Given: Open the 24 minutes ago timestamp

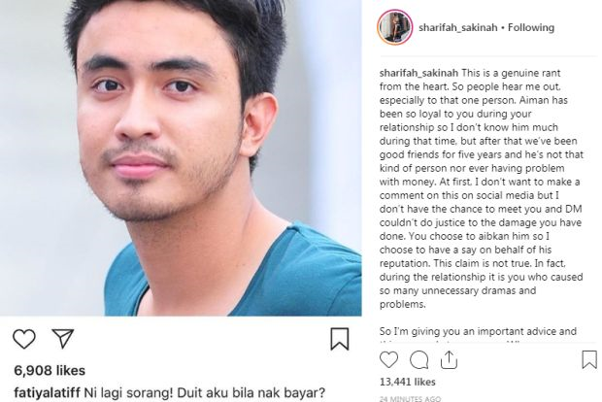Looking at the screenshot, I should 410,398.
